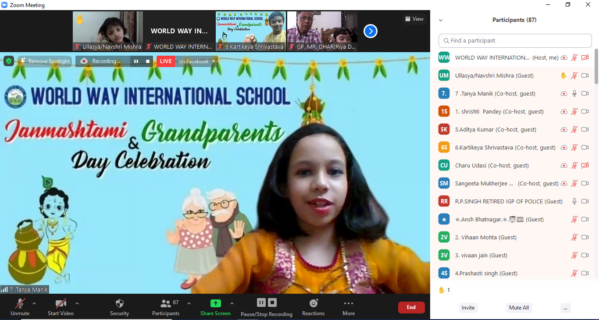
Task: Click the RR avatar of R.P.SINGH
Action: point(444,201)
